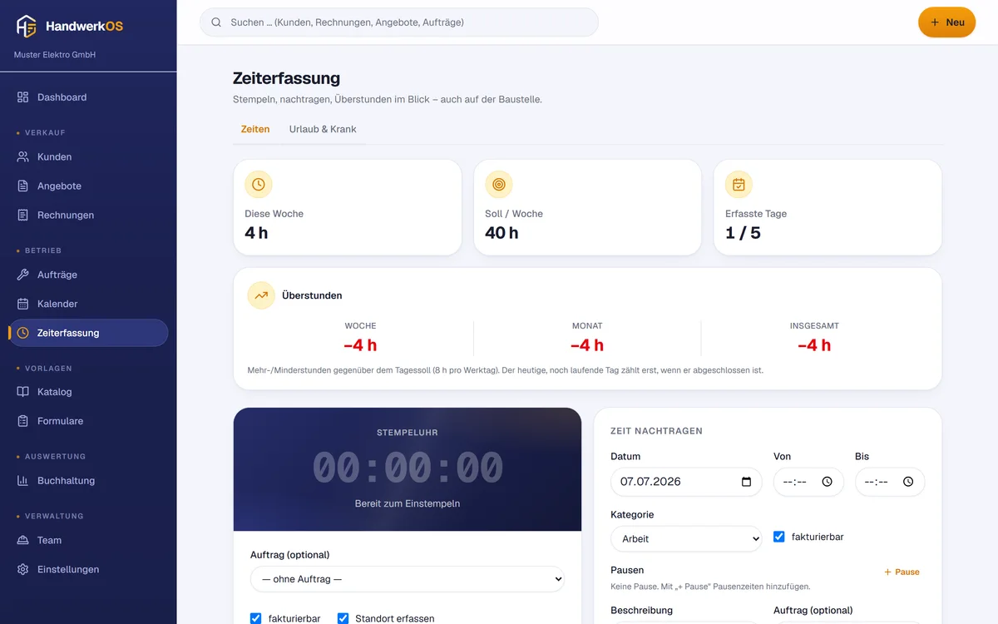The image size is (998, 624).
Task: Select the Zeiten tab
Action: (x=255, y=129)
